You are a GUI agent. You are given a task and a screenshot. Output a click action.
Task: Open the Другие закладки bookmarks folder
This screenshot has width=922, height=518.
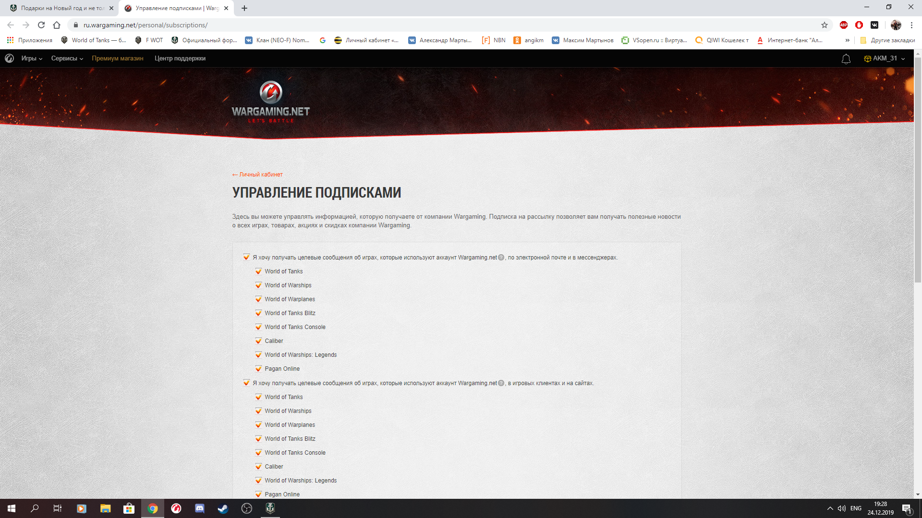pos(887,40)
